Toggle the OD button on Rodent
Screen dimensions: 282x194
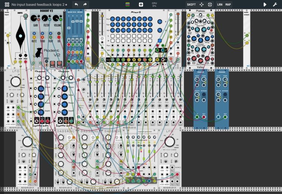tap(59, 33)
